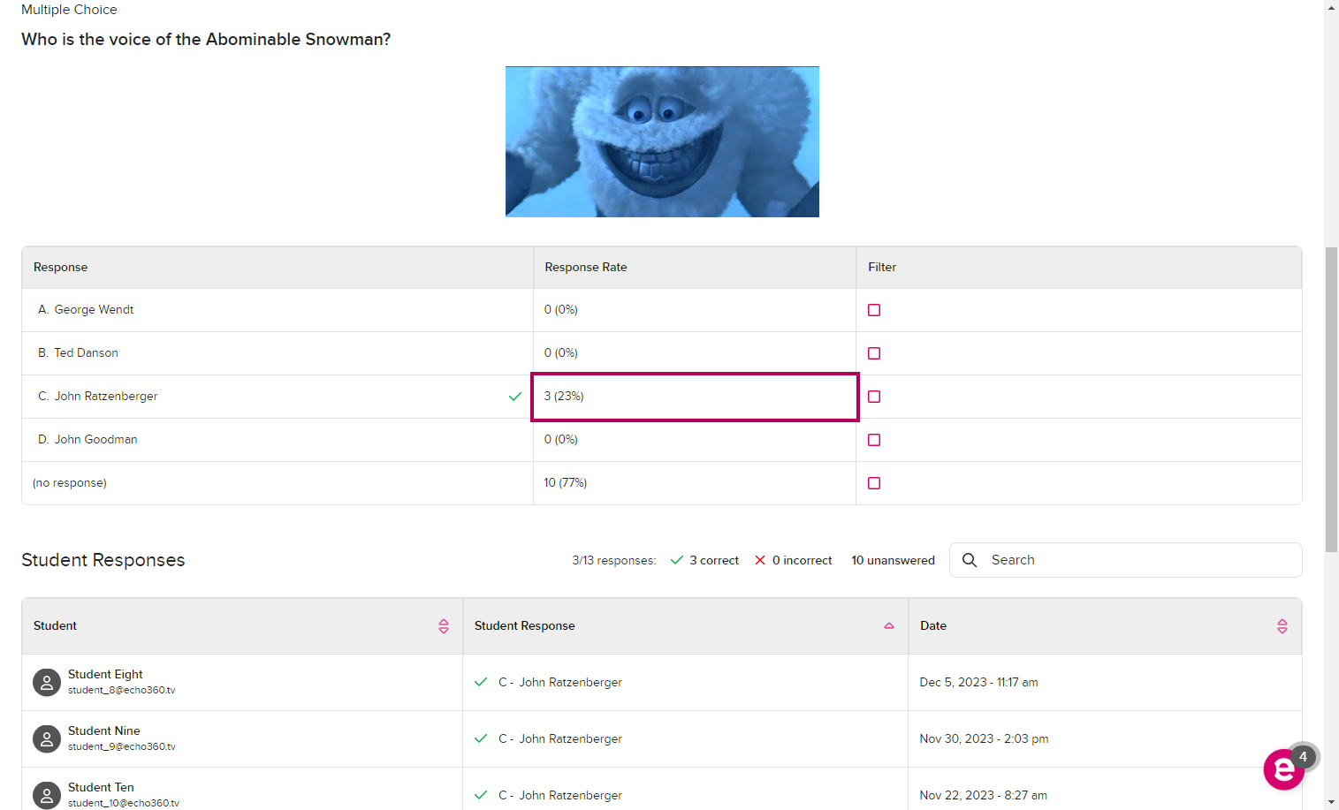Sort by Student Response column arrow
This screenshot has width=1339, height=810.
coord(889,626)
